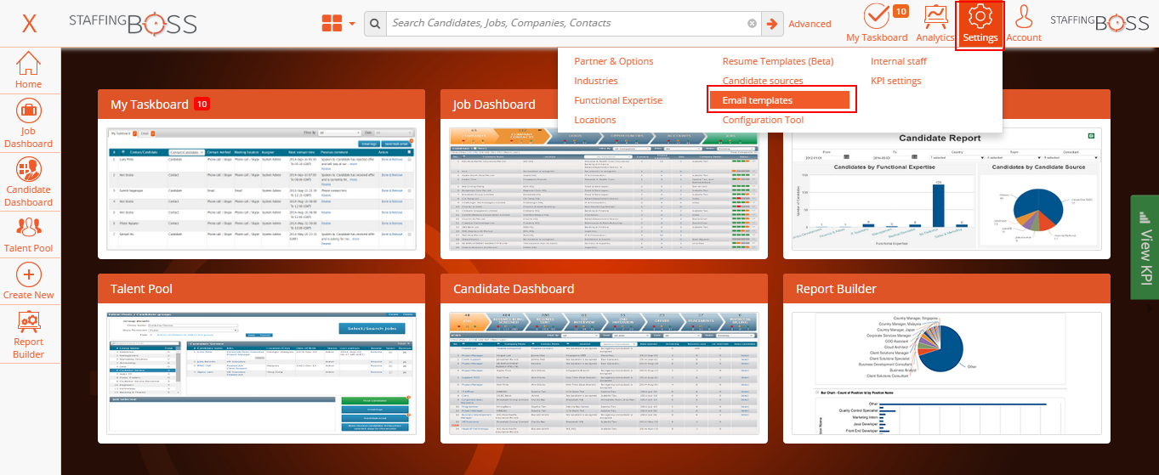Go to Talent Pool in the sidebar
The width and height of the screenshot is (1159, 475).
28,235
